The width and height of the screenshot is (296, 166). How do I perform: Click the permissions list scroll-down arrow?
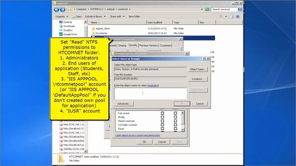coord(183,130)
